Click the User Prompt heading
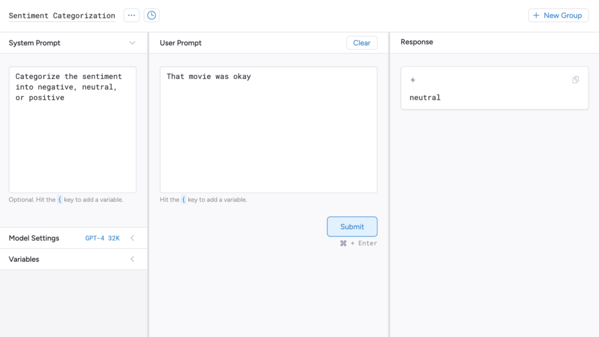599x337 pixels. (x=180, y=43)
